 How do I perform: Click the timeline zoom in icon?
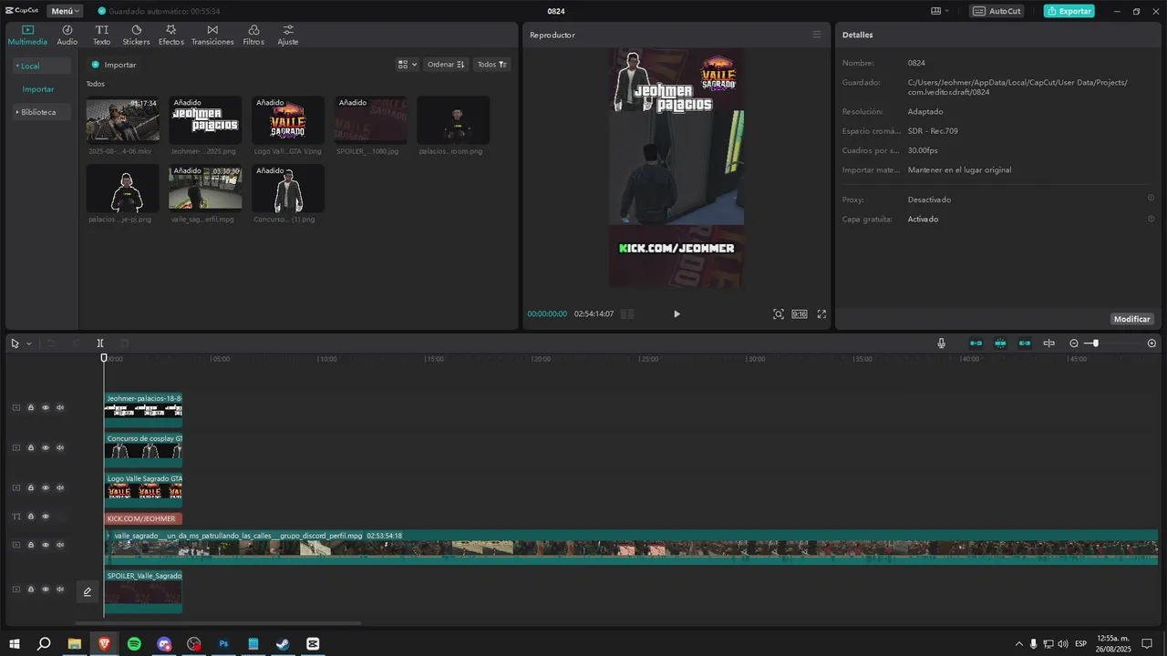1152,343
